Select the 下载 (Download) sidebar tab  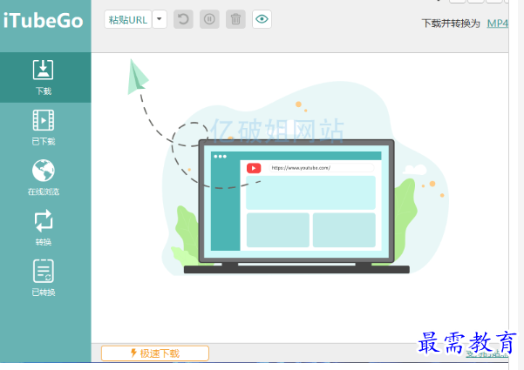[45, 77]
